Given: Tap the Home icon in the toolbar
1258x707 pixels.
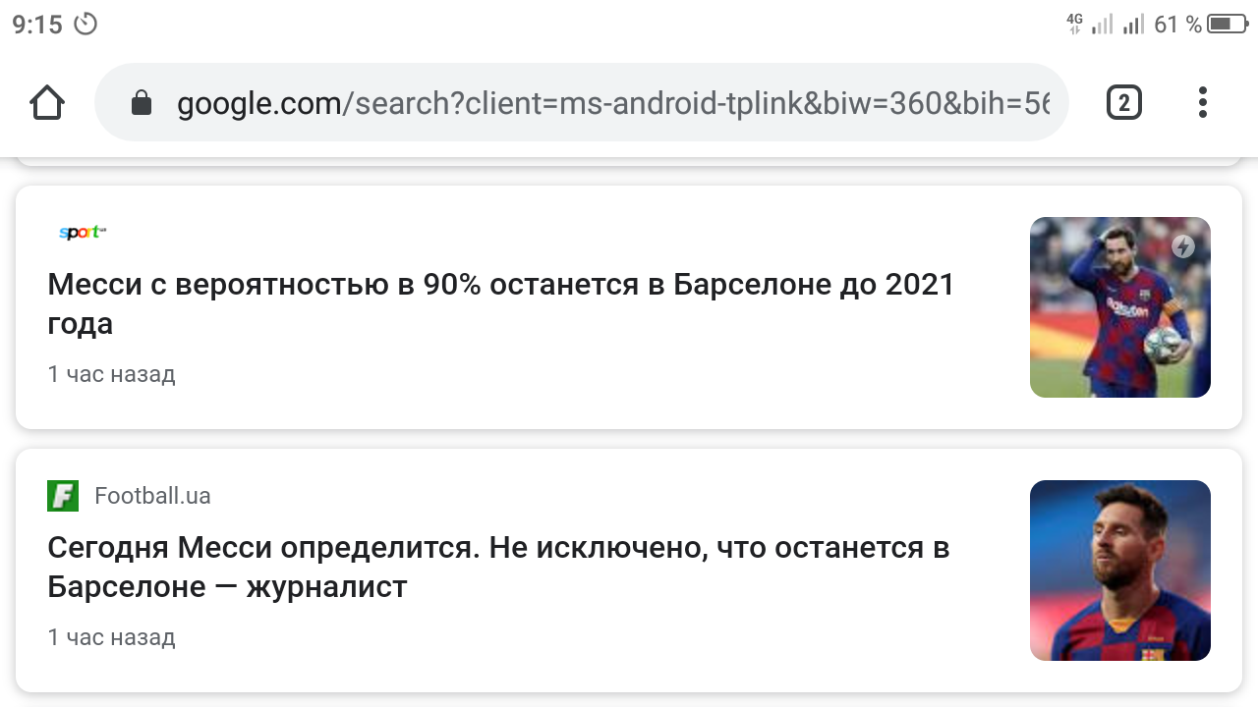Looking at the screenshot, I should (46, 102).
